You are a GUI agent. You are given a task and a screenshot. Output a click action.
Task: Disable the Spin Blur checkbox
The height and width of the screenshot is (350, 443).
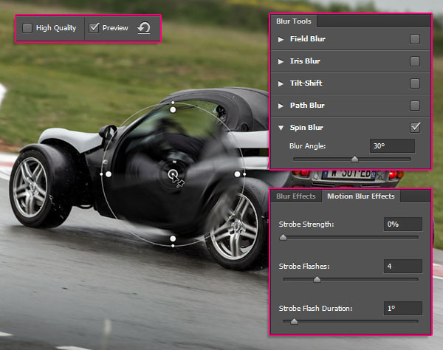(415, 128)
